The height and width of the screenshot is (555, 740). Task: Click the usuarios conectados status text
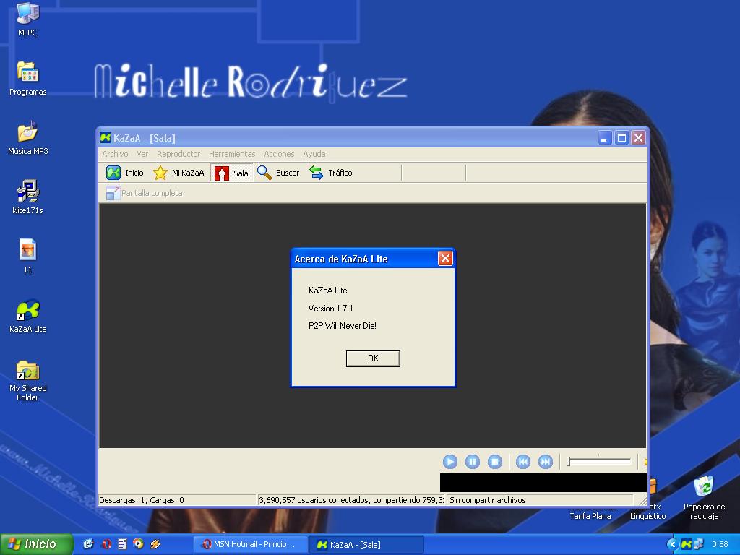click(351, 500)
